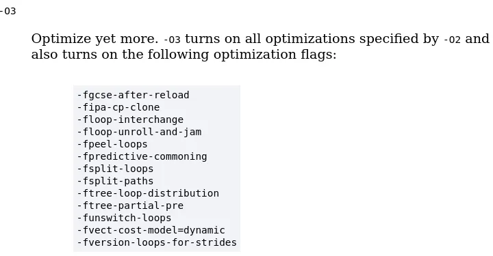Click the -ftree-partial-pre flag
The image size is (493, 256).
pos(131,205)
